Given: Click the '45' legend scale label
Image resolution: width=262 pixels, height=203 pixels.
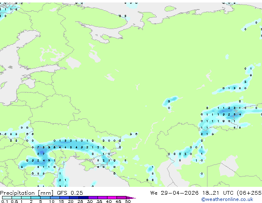Looking at the screenshot, I should coord(118,201).
